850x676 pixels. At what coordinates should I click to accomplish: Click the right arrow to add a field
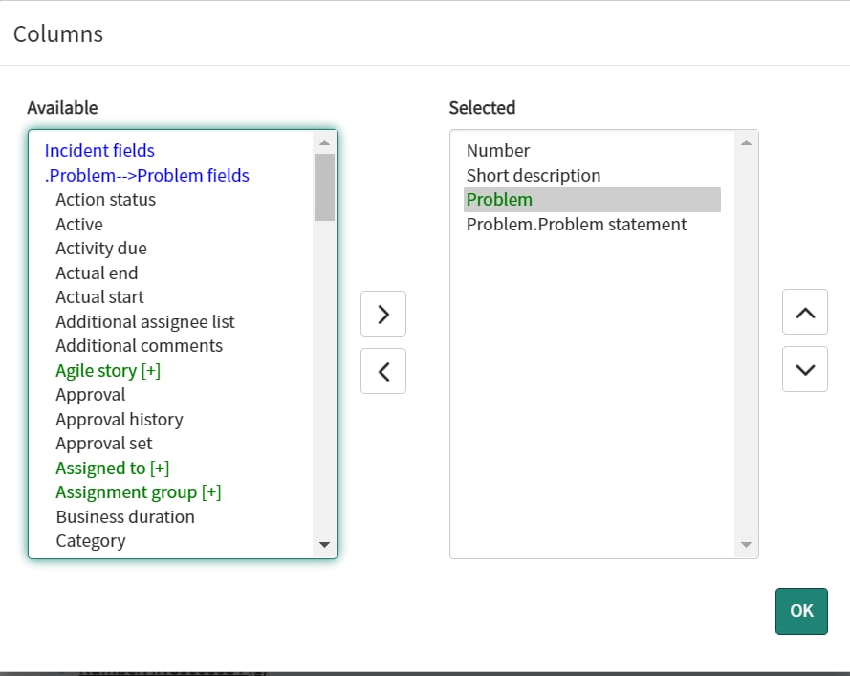[382, 314]
